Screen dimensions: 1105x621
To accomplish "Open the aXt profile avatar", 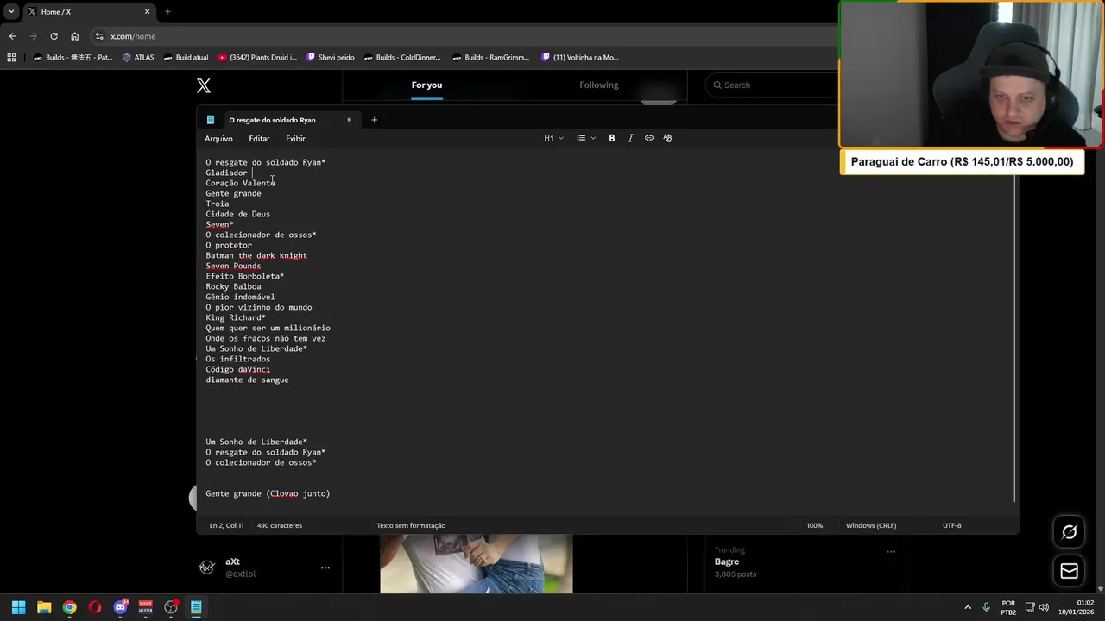I will pyautogui.click(x=207, y=567).
